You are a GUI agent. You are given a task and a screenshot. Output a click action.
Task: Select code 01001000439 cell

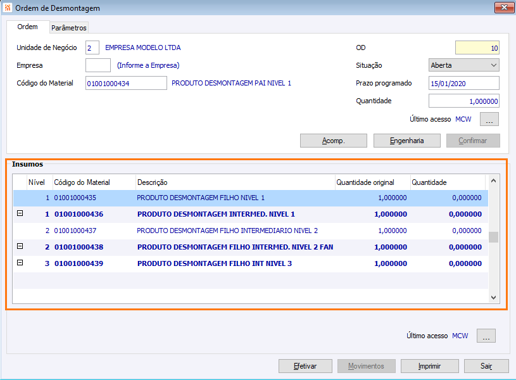pos(79,263)
